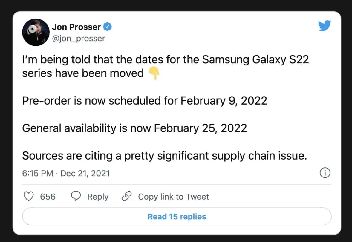Open the @jon_prosser handle link

pyautogui.click(x=79, y=38)
